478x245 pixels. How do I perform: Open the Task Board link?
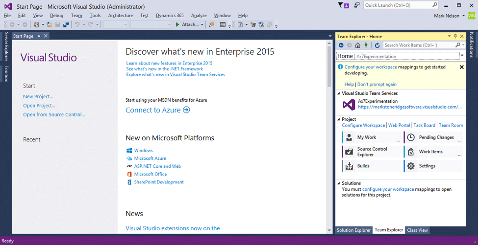(425, 125)
